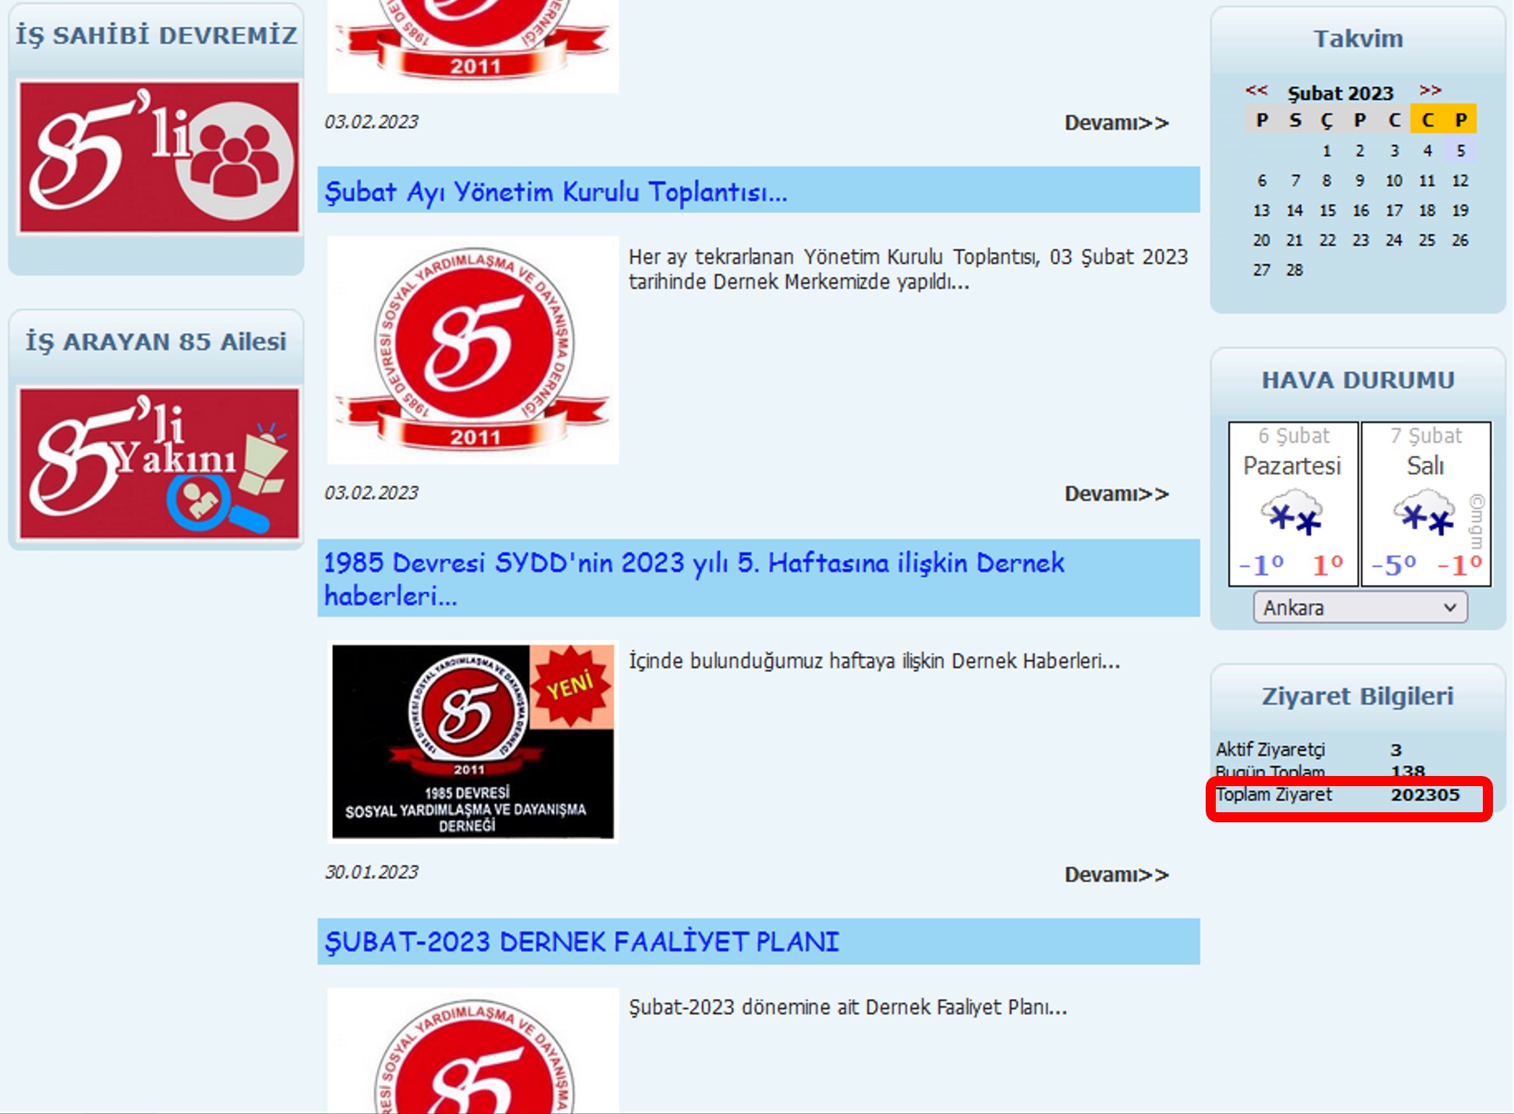
Task: Select day 3 in the calendar
Action: pos(1394,151)
